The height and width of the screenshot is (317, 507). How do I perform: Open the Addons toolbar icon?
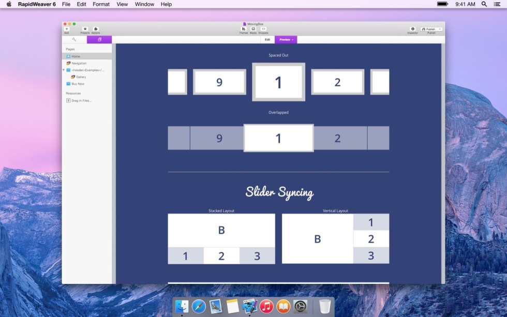click(x=96, y=29)
